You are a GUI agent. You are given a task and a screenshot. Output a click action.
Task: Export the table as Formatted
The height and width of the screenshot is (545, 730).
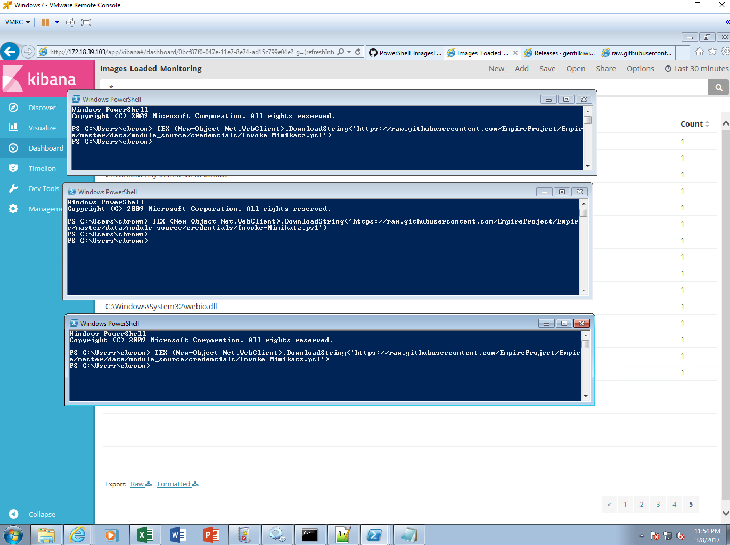tap(178, 484)
